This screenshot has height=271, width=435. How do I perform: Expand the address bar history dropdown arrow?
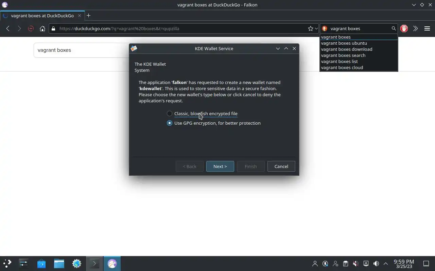[x=316, y=28]
